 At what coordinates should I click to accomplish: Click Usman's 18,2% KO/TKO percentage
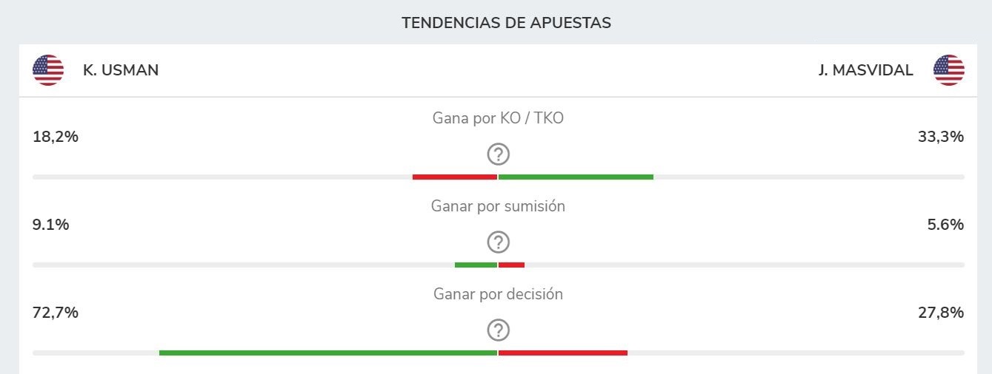coord(56,137)
